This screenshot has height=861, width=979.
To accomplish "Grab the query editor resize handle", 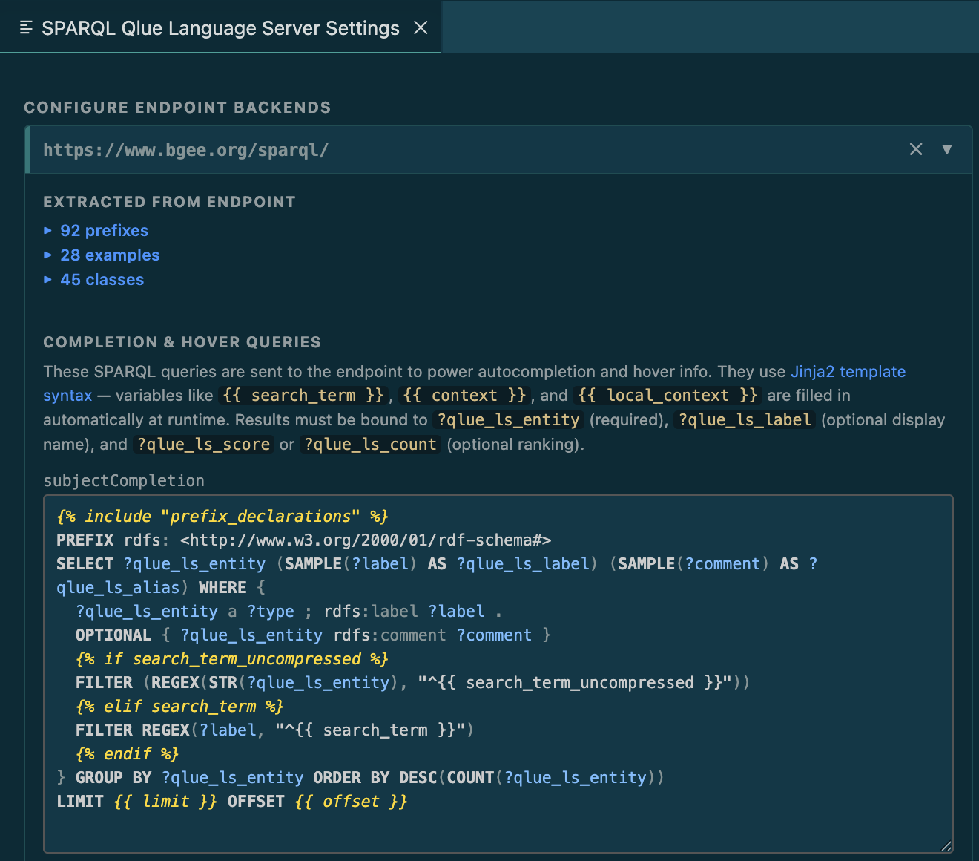I will pos(946,845).
